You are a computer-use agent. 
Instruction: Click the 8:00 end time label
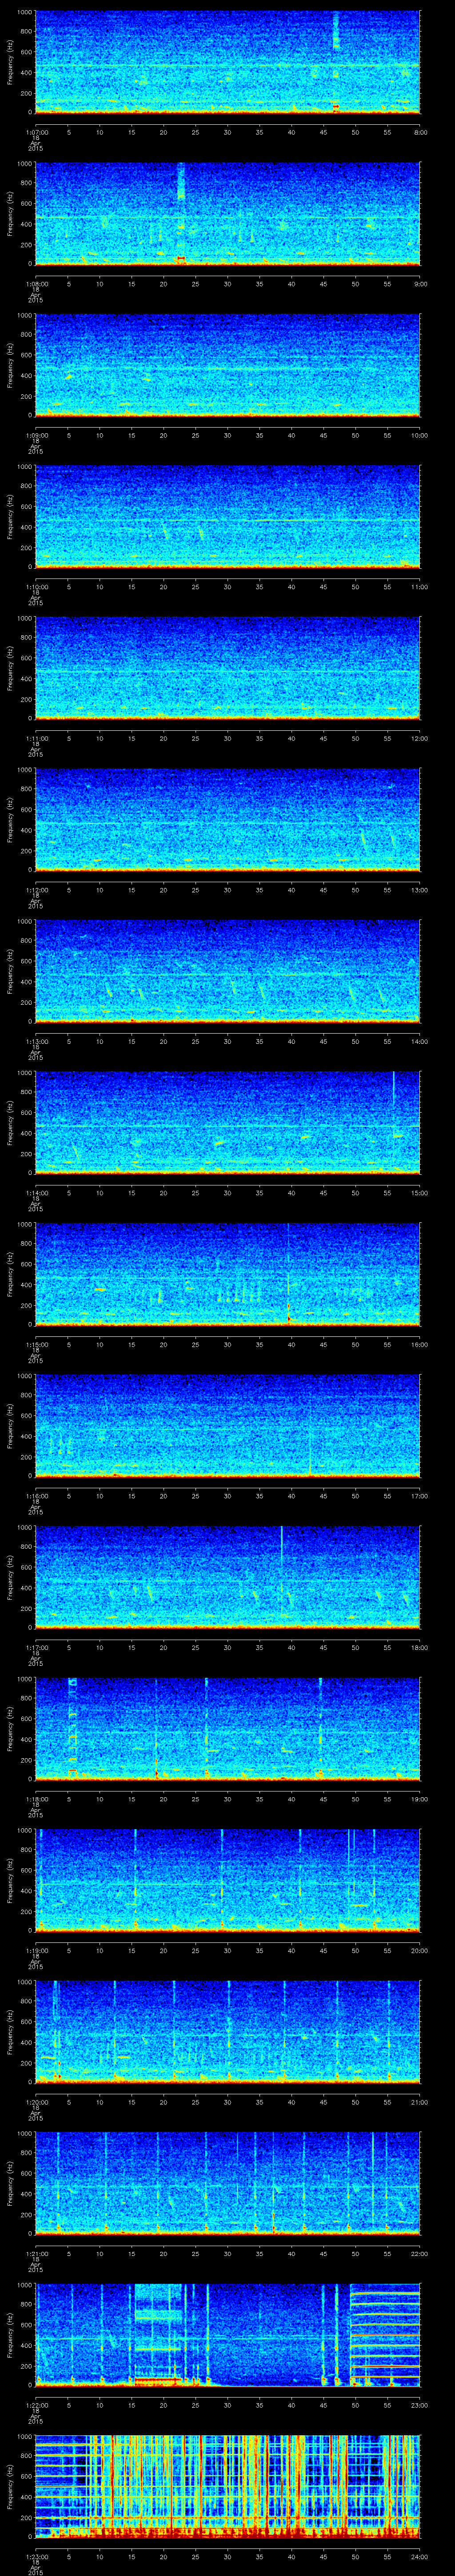pyautogui.click(x=420, y=132)
